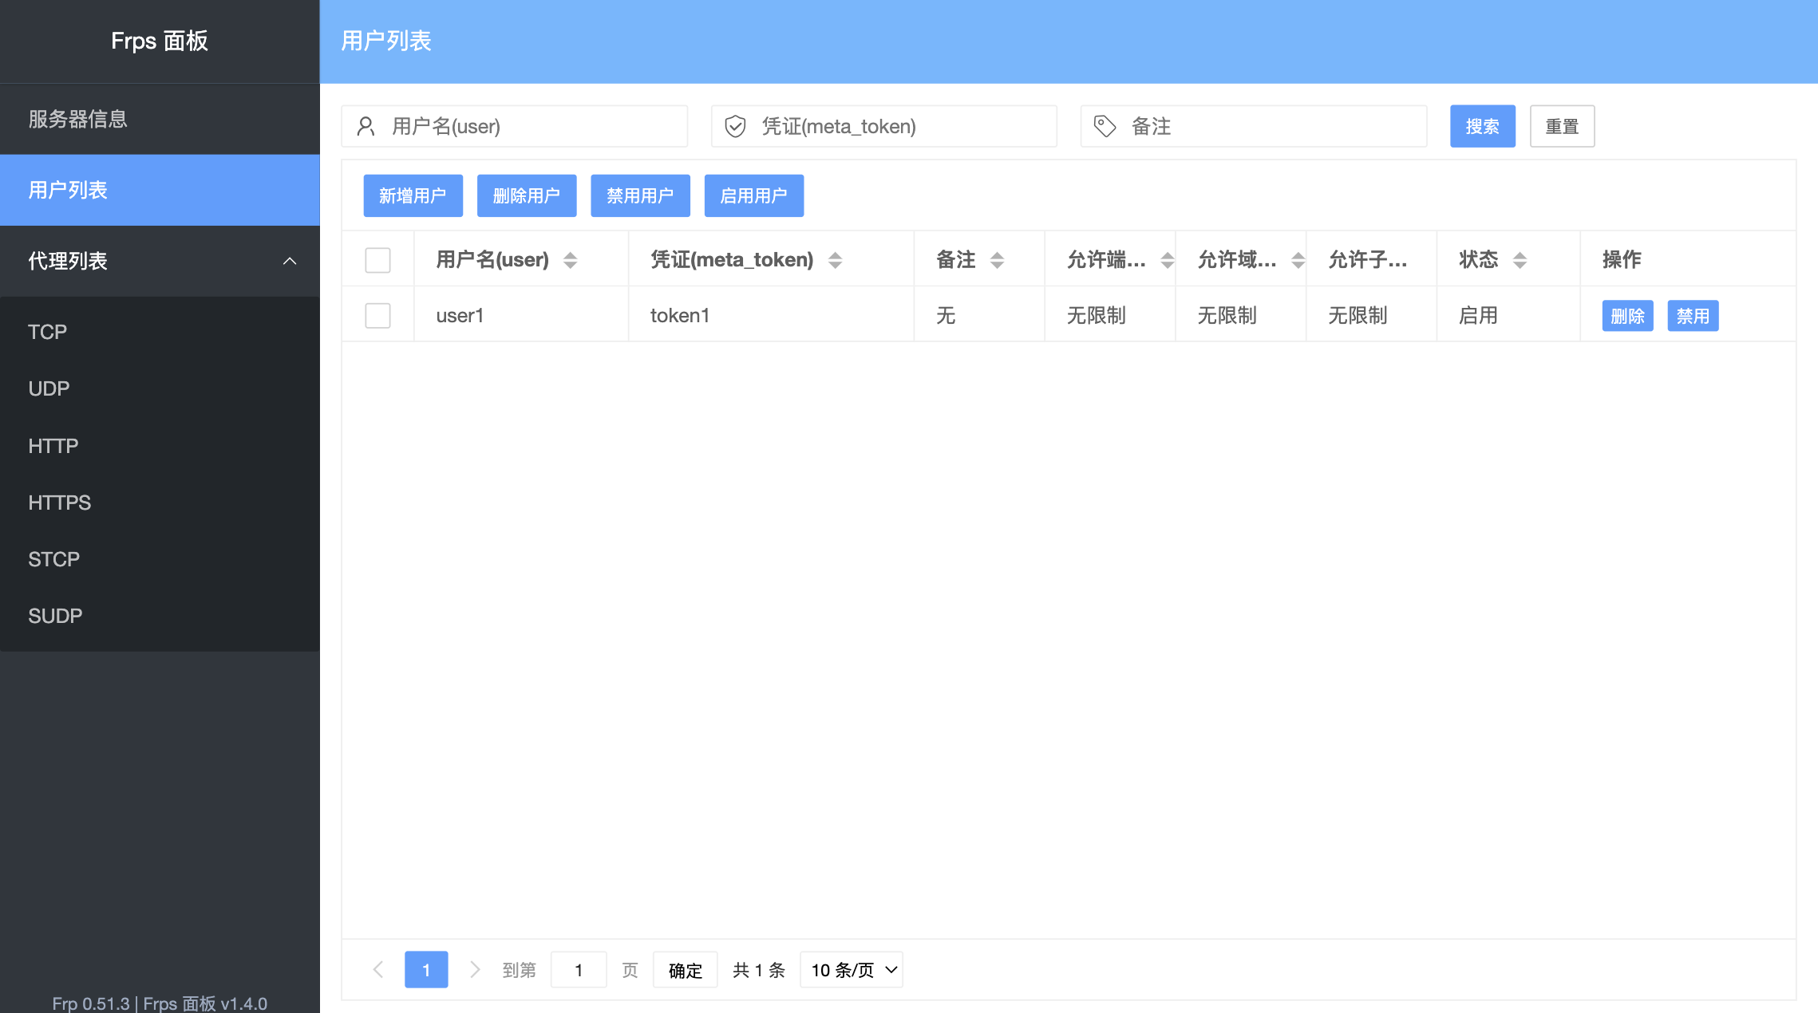Click the user icon in the username search field
The height and width of the screenshot is (1013, 1818).
(367, 125)
